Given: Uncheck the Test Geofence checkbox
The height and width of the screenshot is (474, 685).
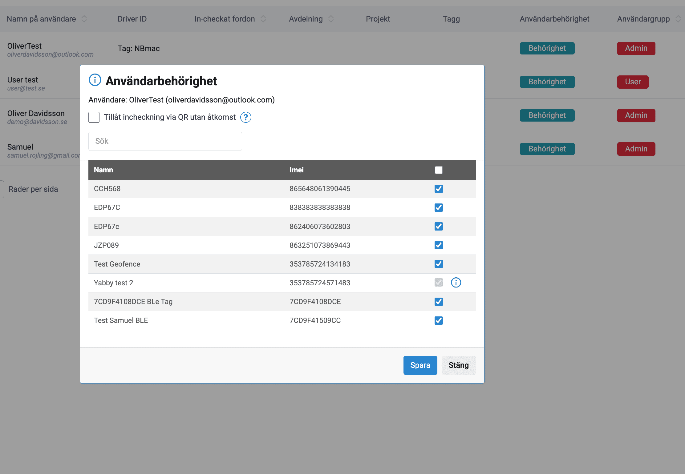Looking at the screenshot, I should pyautogui.click(x=439, y=264).
